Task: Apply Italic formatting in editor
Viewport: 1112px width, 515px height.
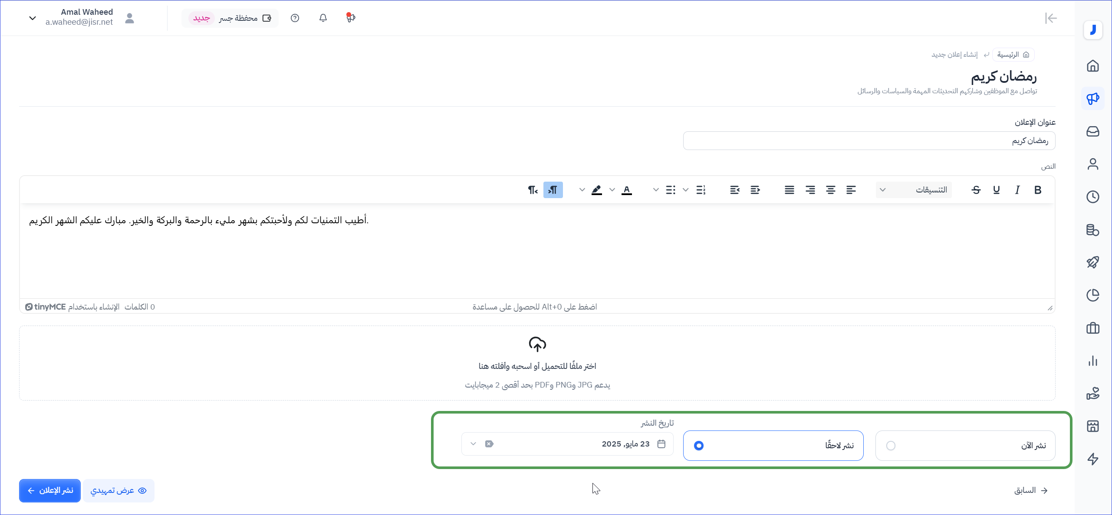Action: tap(1017, 190)
